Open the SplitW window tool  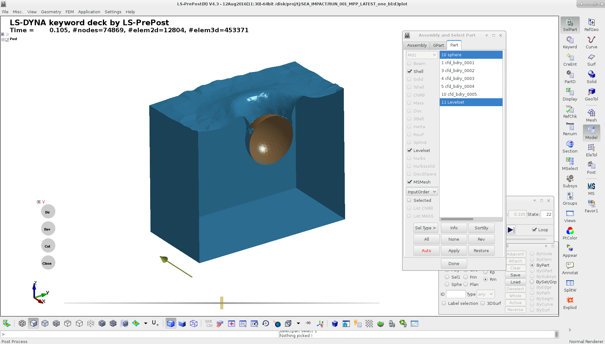[x=570, y=285]
